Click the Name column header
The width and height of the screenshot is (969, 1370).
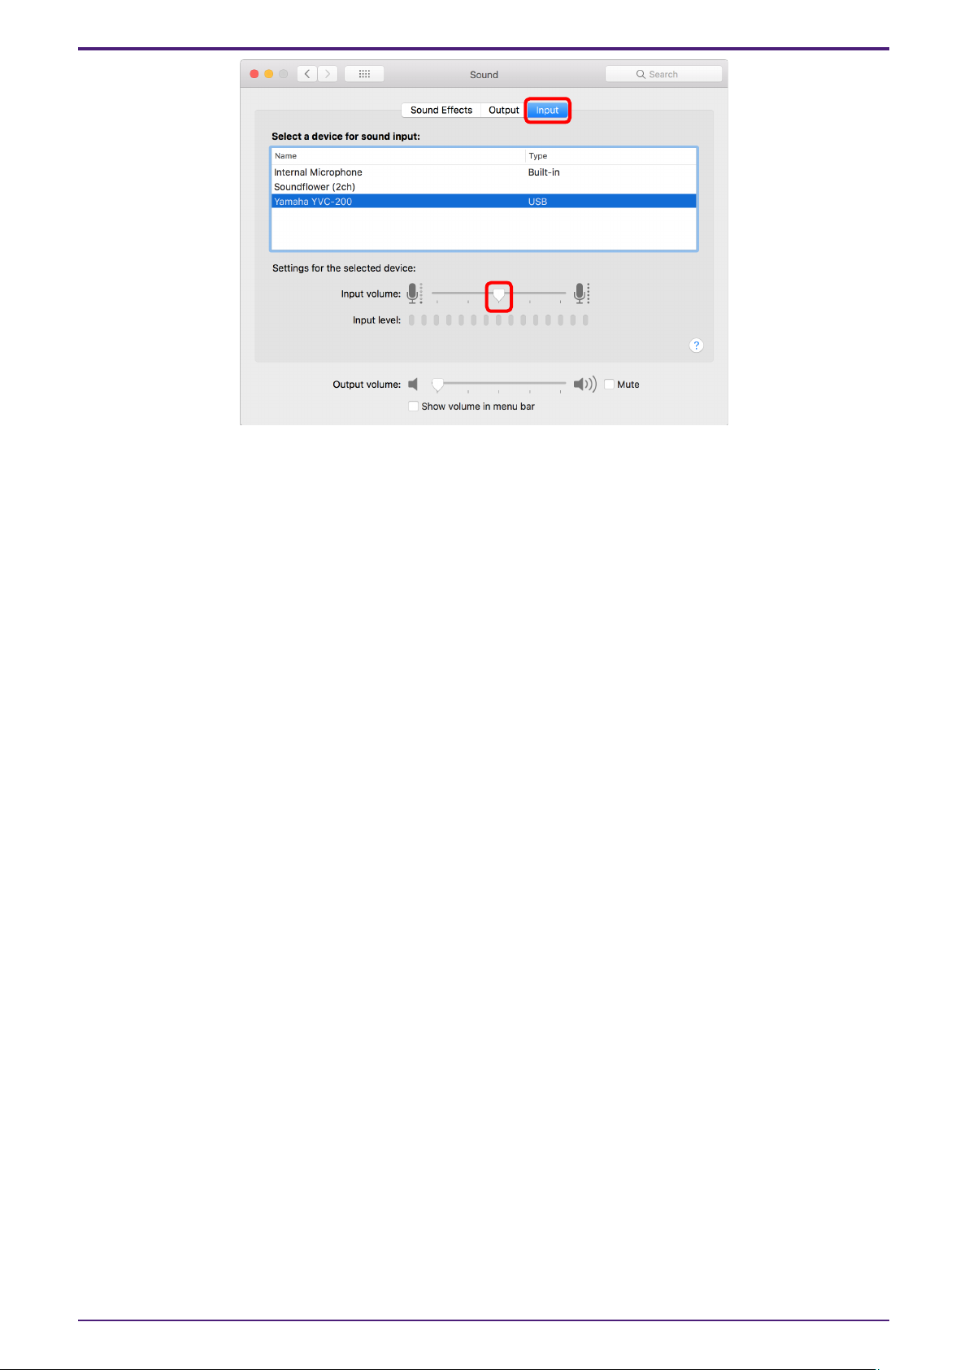click(x=398, y=156)
